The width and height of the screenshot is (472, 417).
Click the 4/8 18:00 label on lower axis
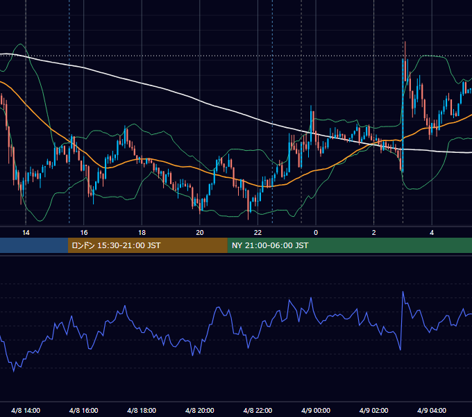142,411
